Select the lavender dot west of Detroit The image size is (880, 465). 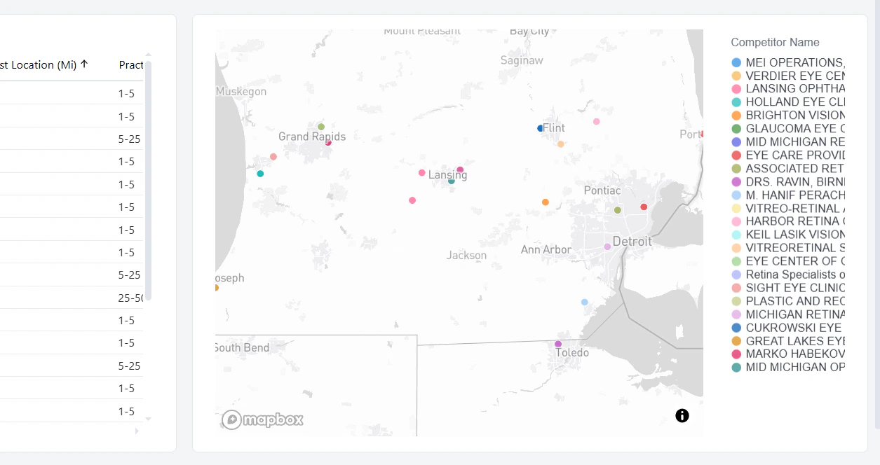point(607,247)
